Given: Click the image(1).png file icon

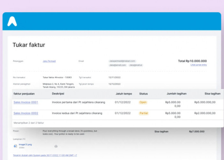Looking at the screenshot, I should tap(15, 146).
